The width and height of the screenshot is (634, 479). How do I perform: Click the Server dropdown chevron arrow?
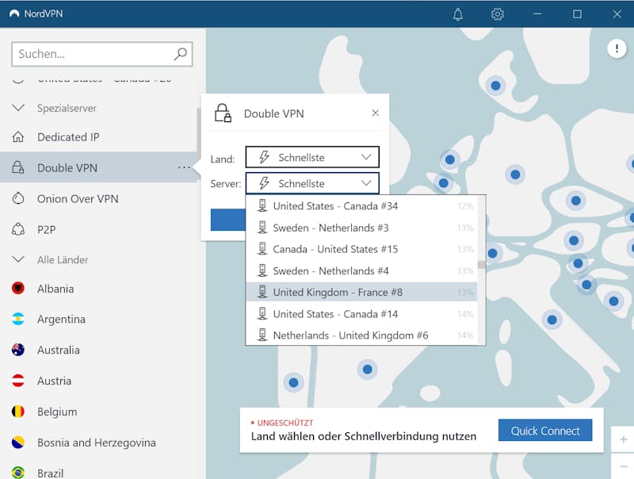click(x=366, y=183)
